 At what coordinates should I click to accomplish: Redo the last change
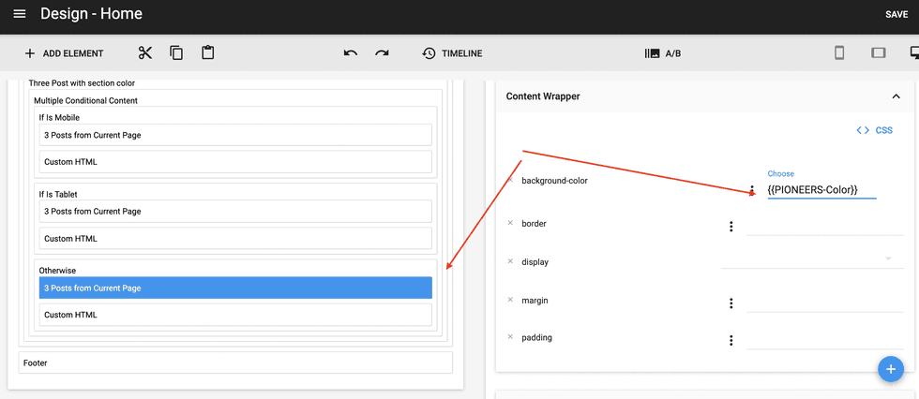pos(382,53)
